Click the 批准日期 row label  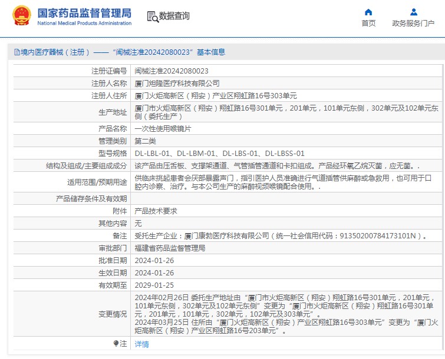pyautogui.click(x=112, y=260)
